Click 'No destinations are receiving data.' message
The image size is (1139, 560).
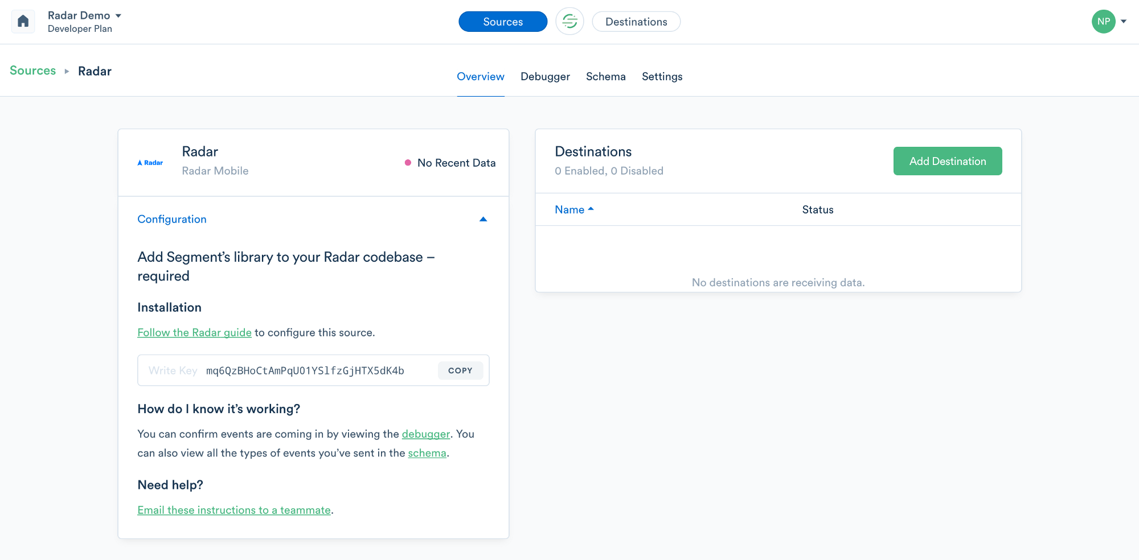(778, 282)
